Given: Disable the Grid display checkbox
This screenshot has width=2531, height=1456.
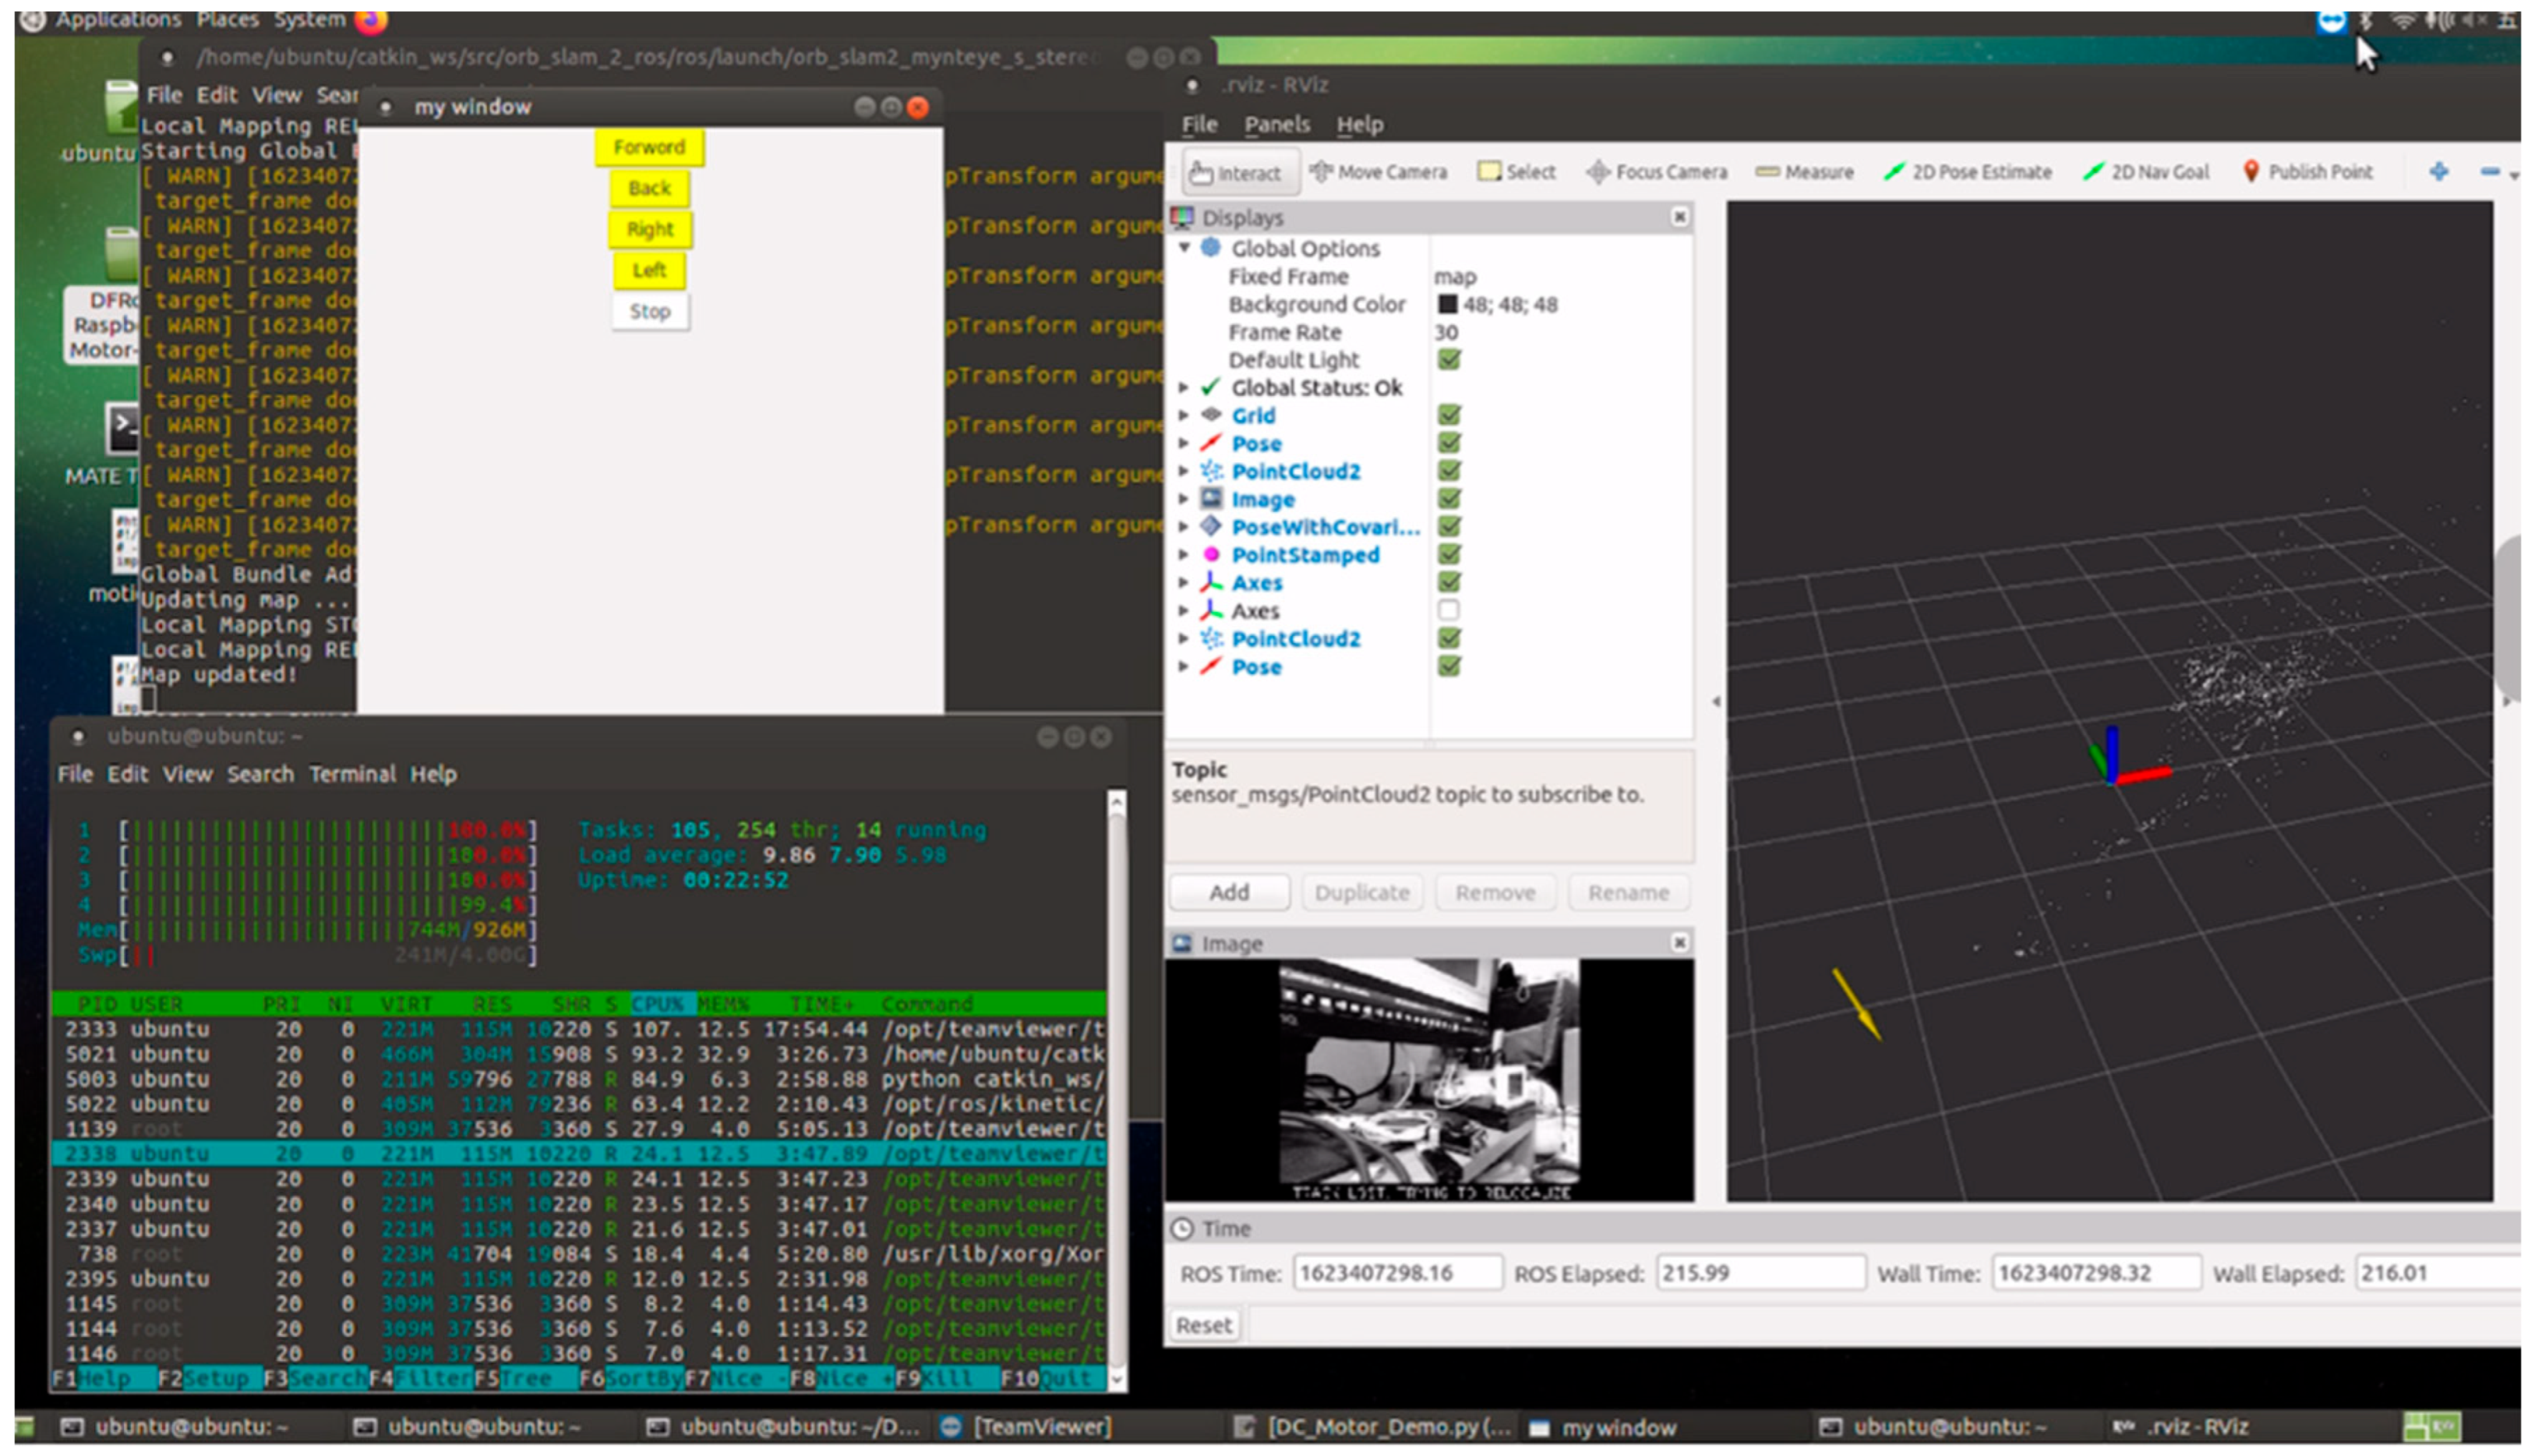Looking at the screenshot, I should click(1448, 415).
